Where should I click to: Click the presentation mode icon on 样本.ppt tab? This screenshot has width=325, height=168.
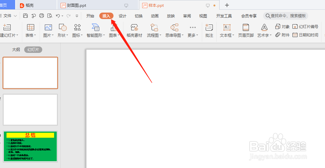208,5
